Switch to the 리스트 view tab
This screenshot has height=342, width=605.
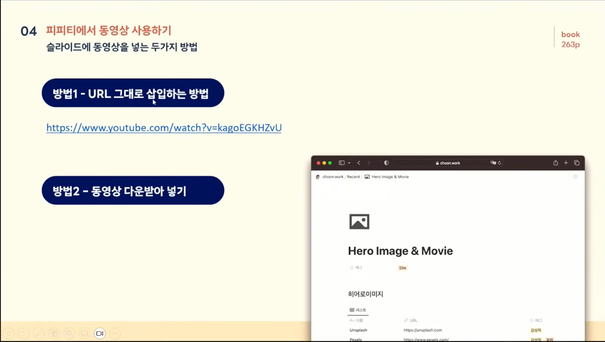pos(358,310)
